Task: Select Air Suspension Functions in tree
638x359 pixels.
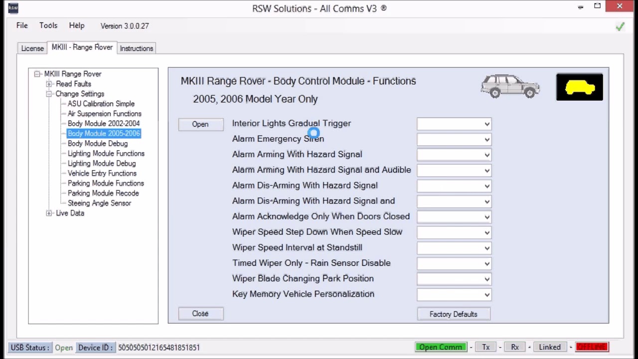Action: pos(105,114)
